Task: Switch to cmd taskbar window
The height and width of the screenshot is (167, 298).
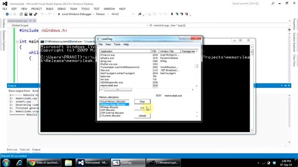Action: [163, 163]
